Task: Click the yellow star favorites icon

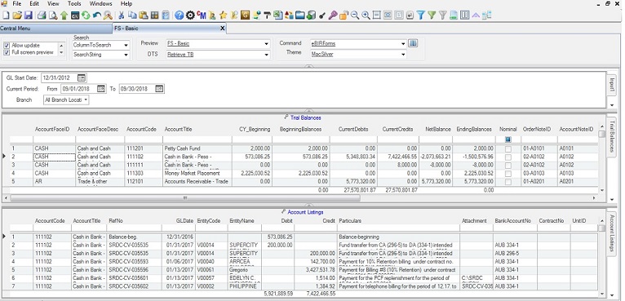Action: click(224, 15)
